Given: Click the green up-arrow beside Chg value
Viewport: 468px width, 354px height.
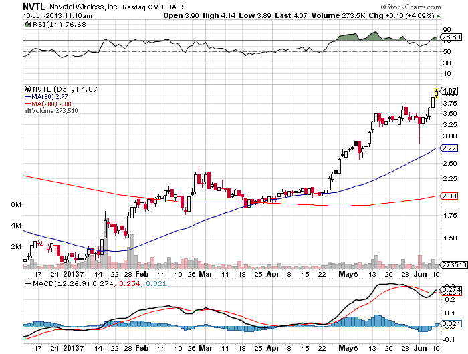Looking at the screenshot, I should (438, 16).
